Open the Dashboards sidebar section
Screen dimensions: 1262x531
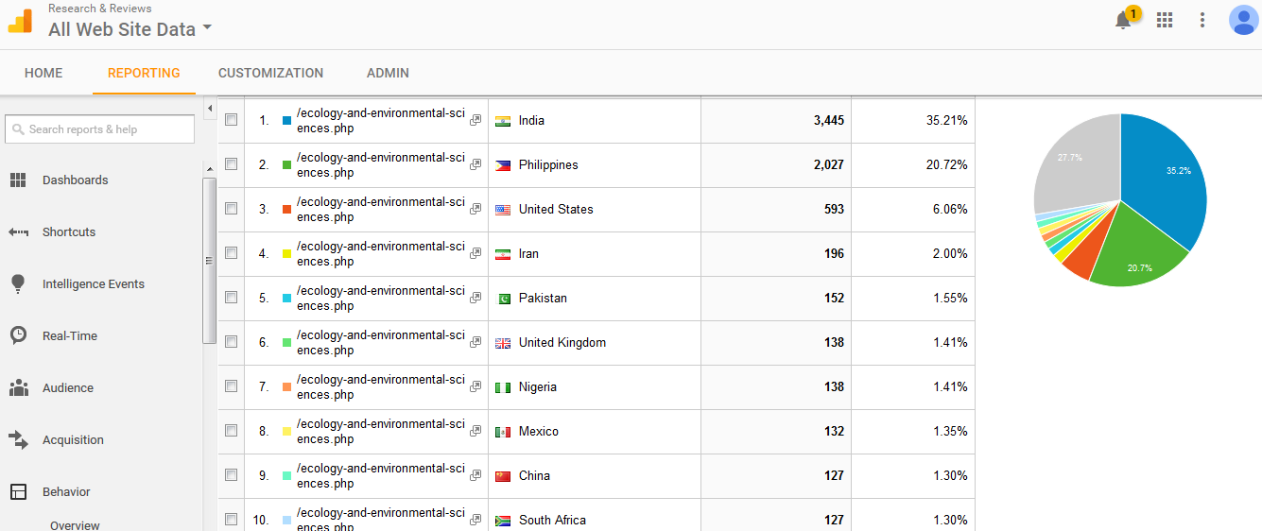point(75,180)
